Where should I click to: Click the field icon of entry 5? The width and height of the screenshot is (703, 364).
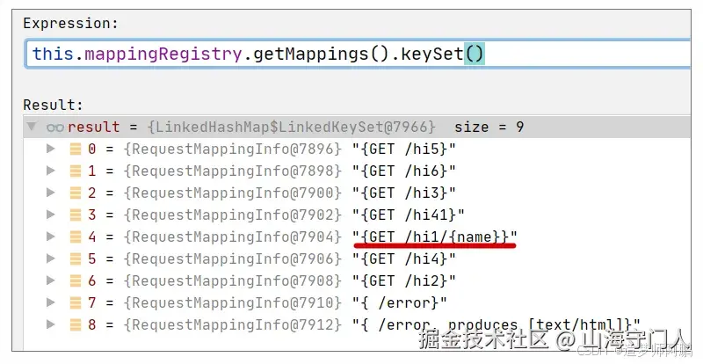click(76, 258)
